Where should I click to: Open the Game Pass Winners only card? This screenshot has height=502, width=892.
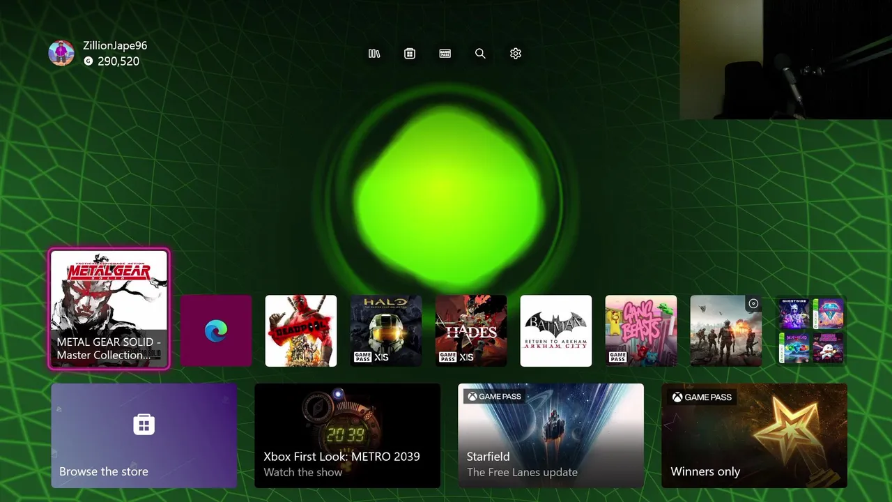coord(754,436)
